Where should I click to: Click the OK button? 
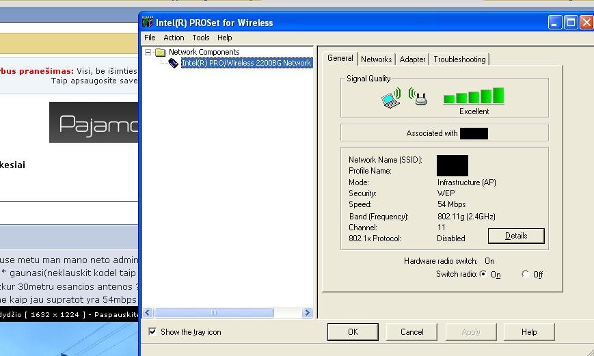click(353, 332)
